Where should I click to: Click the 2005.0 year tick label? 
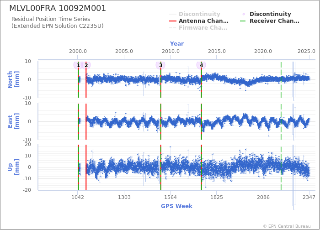tap(124, 51)
